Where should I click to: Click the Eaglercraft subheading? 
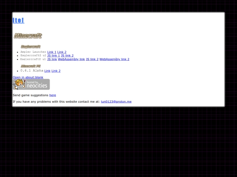coord(31,47)
